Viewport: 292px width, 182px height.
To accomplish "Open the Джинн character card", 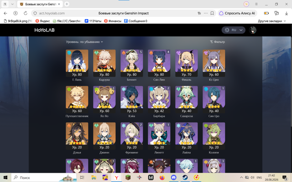I will pyautogui.click(x=104, y=136).
